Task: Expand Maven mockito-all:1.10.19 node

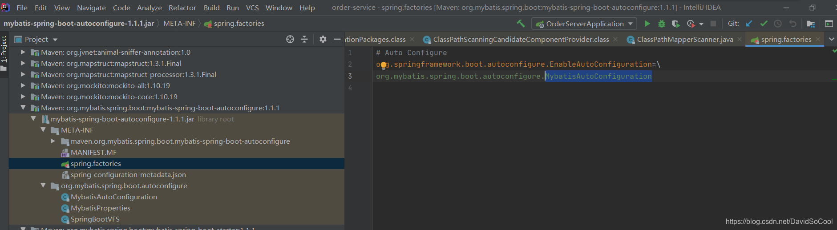Action: coord(23,85)
